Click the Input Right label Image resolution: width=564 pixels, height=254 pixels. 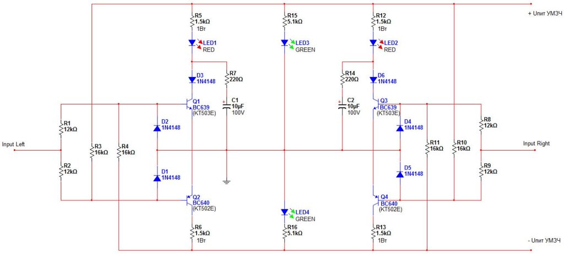click(x=536, y=143)
